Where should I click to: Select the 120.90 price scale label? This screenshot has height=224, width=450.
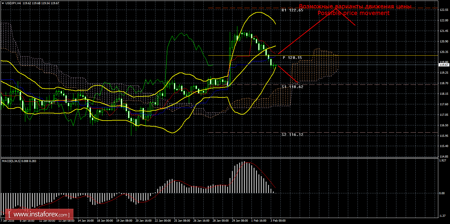(x=443, y=41)
